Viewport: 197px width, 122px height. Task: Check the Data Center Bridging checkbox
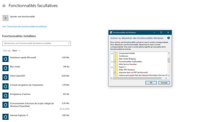tap(115, 59)
